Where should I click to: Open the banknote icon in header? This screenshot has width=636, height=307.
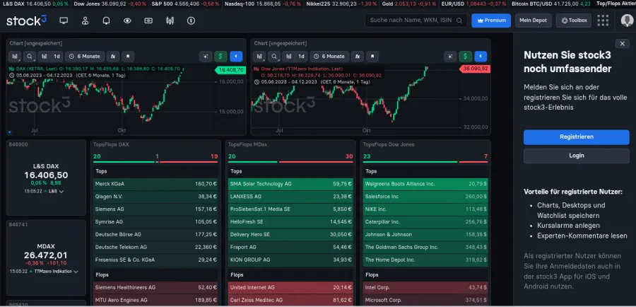[x=148, y=21]
